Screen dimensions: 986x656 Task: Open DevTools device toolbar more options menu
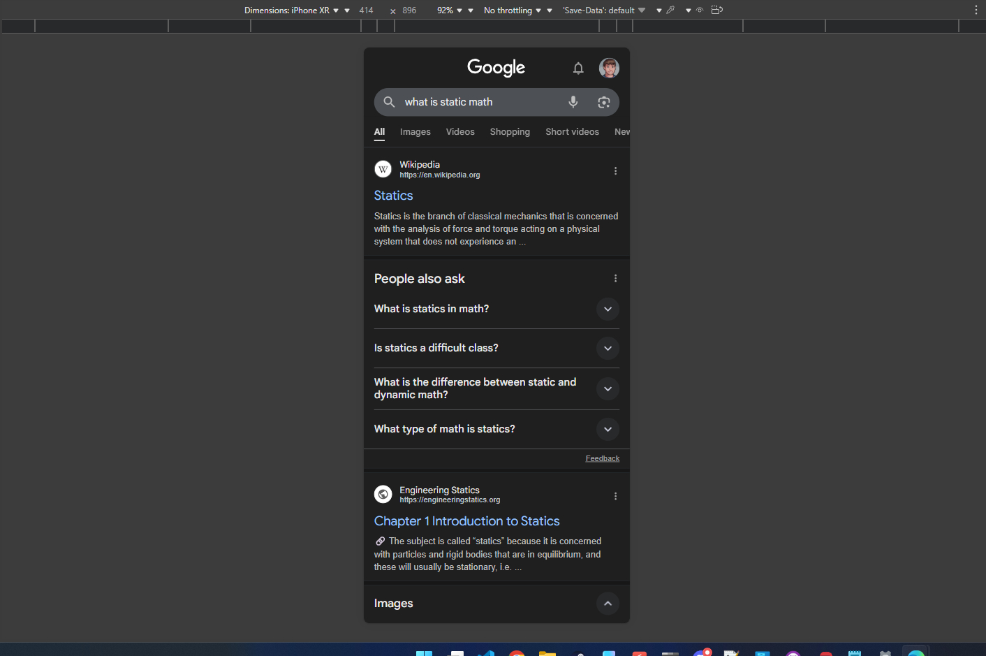976,10
